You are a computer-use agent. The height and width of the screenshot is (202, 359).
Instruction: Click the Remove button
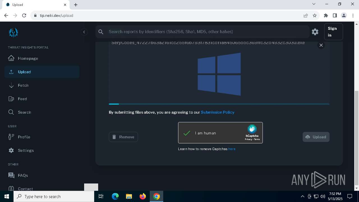tap(123, 137)
